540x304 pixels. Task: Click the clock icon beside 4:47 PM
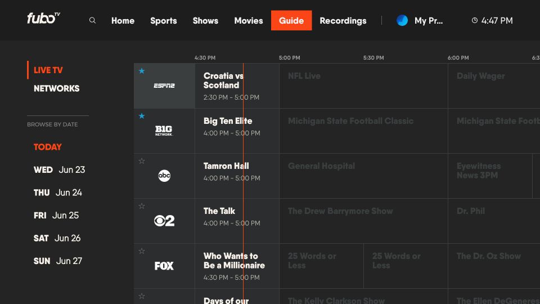click(x=475, y=20)
